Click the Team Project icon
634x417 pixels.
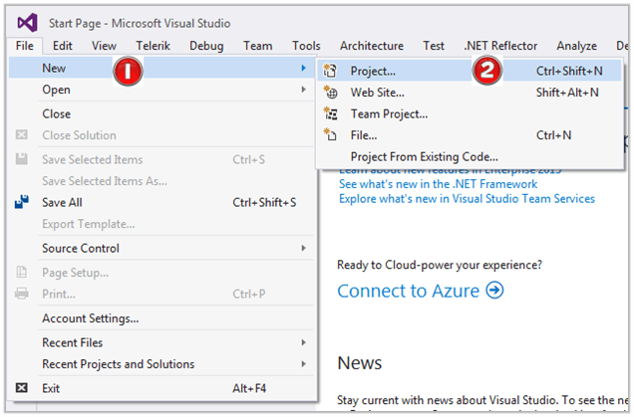tap(330, 113)
